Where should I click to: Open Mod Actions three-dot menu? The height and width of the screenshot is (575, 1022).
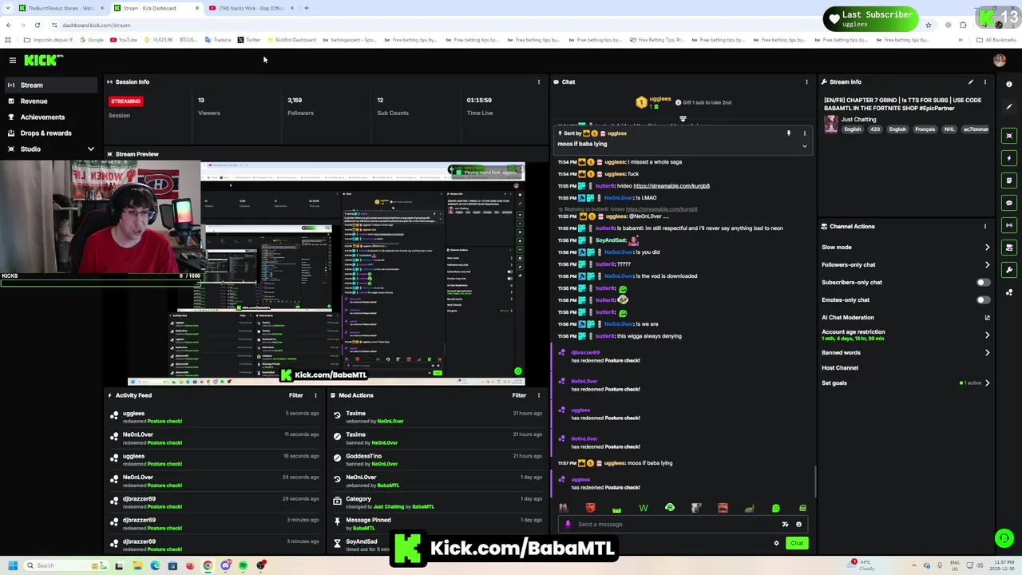tap(538, 395)
